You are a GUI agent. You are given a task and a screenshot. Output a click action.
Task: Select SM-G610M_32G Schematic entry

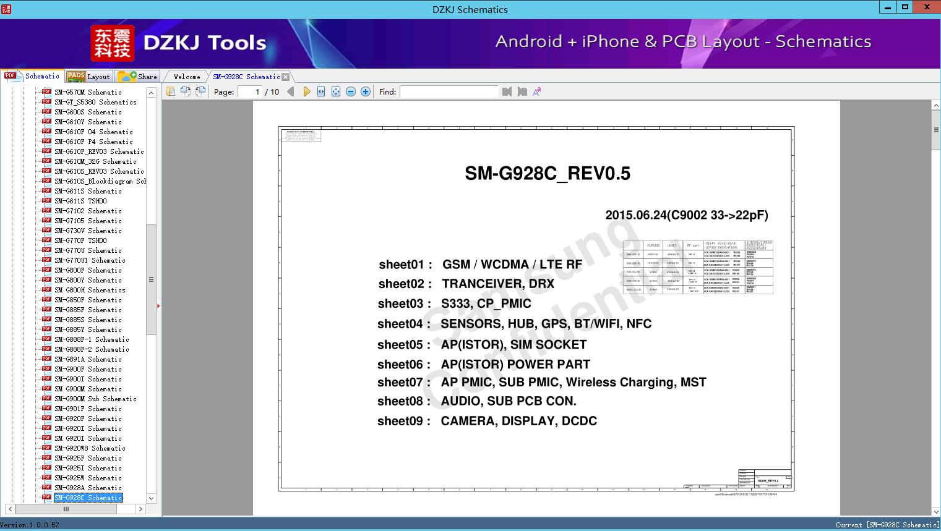[95, 161]
